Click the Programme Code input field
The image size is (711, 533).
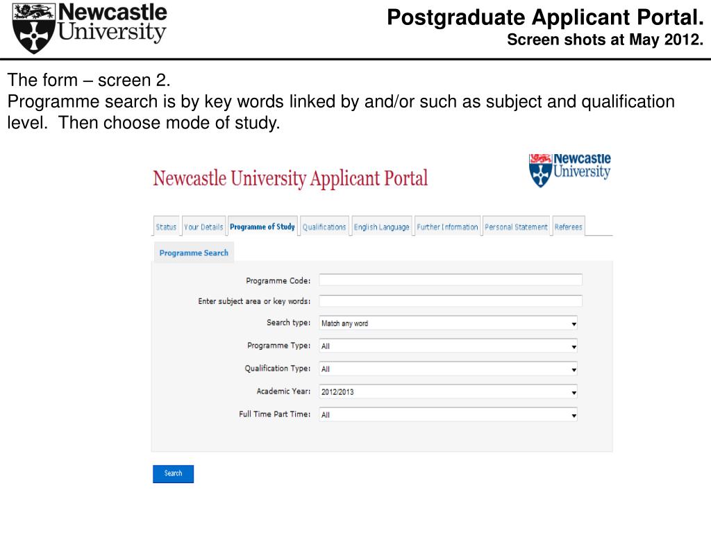[x=451, y=280]
